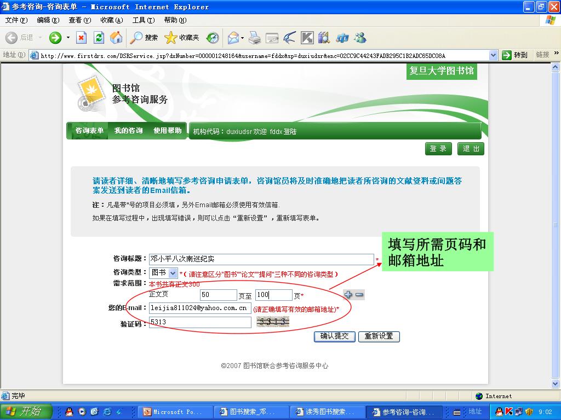Go to the Home page icon
The width and height of the screenshot is (561, 420).
pyautogui.click(x=116, y=38)
